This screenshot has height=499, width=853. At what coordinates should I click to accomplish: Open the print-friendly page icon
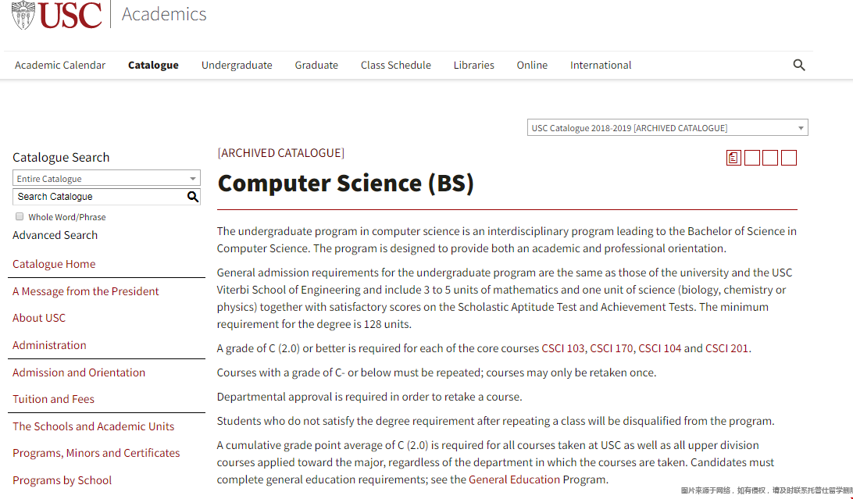click(733, 157)
